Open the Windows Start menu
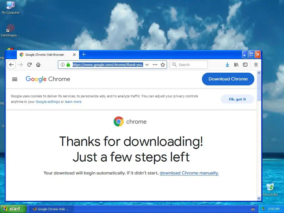Screen dimensions: 284x213 13,209
